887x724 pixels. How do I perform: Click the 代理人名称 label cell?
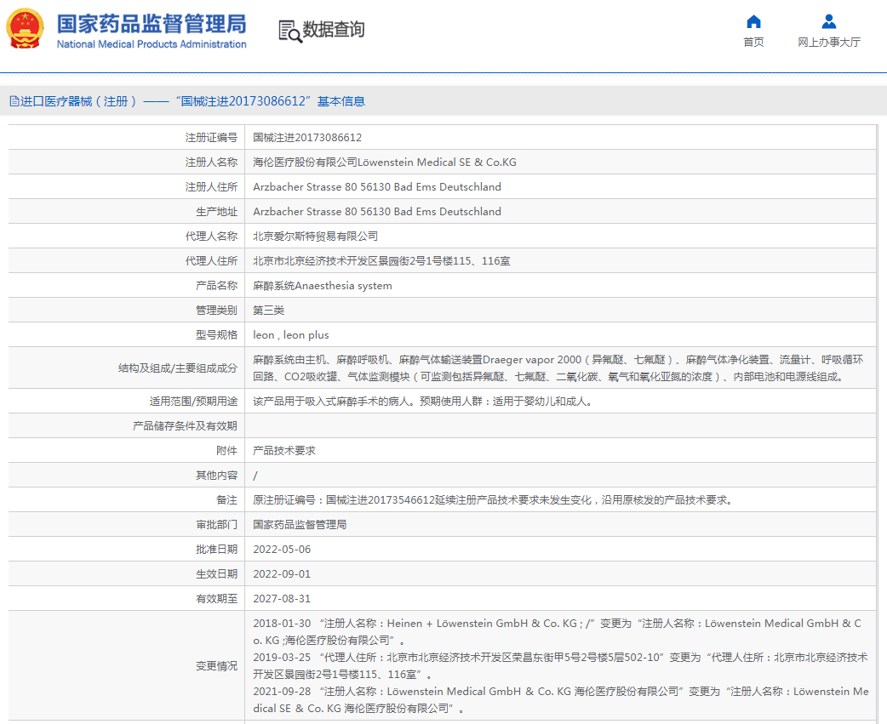pyautogui.click(x=127, y=237)
